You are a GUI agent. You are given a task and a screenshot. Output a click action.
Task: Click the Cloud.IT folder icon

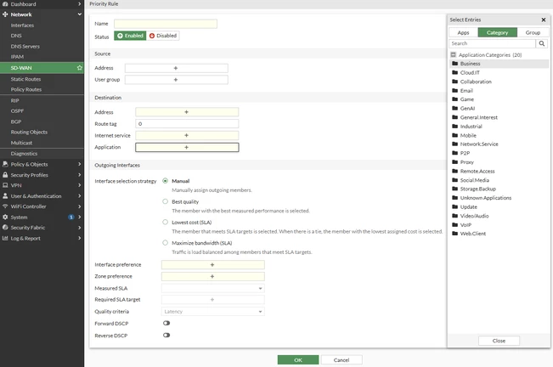point(455,72)
